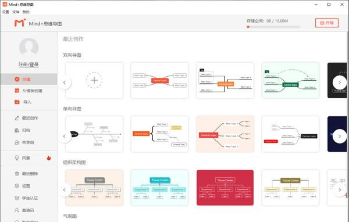The height and width of the screenshot is (222, 349).
Task: Click the red folder 导入 icon
Action: (x=17, y=102)
